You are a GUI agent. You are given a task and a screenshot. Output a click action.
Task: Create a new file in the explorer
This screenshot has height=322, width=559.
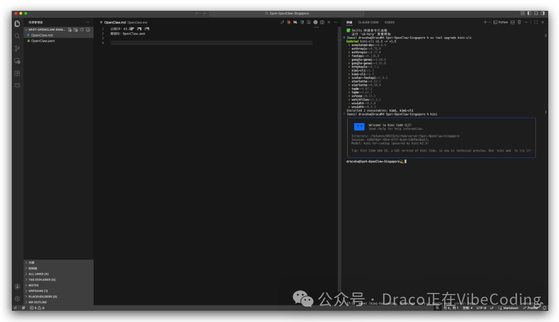70,30
